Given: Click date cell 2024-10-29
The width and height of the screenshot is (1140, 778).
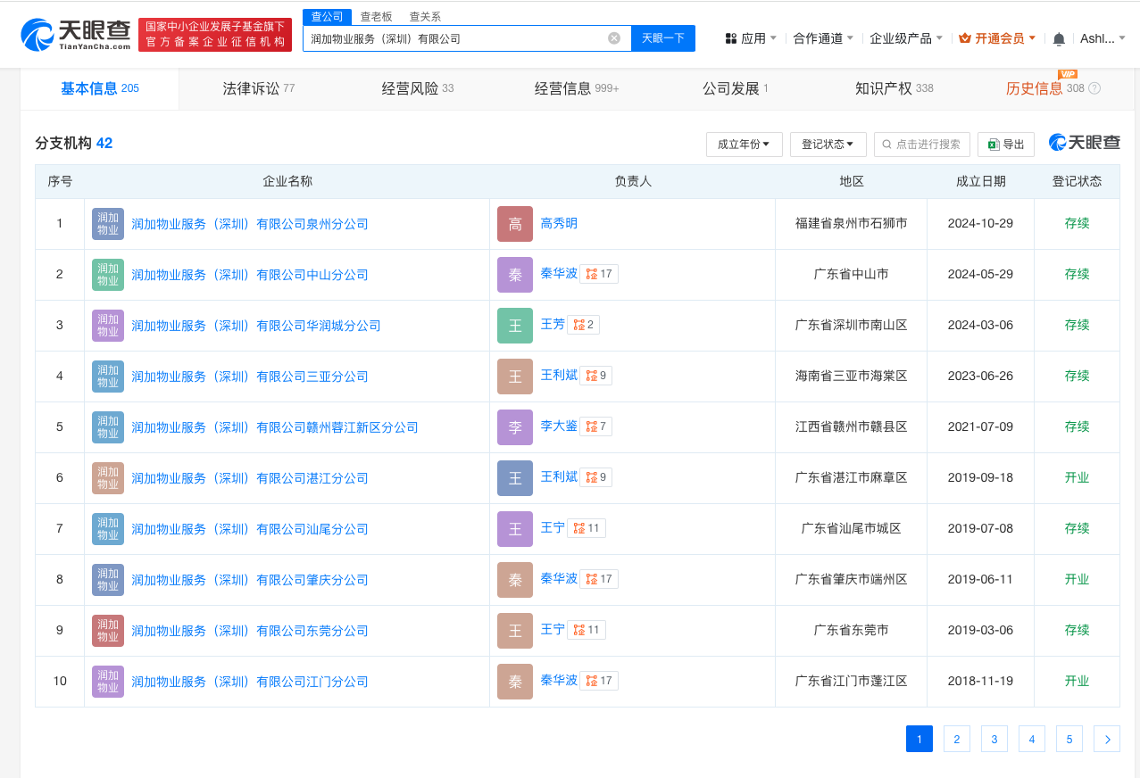Looking at the screenshot, I should pos(981,224).
